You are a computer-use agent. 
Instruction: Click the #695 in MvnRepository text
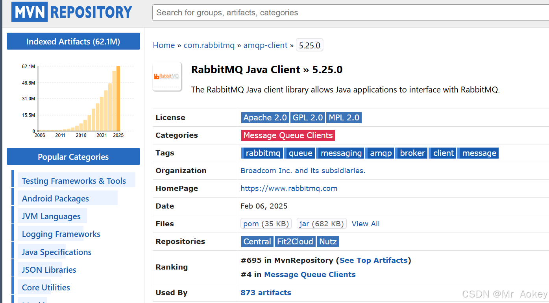[x=287, y=261]
